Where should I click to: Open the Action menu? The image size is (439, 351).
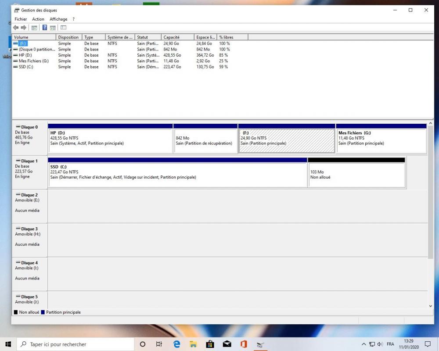coord(38,19)
